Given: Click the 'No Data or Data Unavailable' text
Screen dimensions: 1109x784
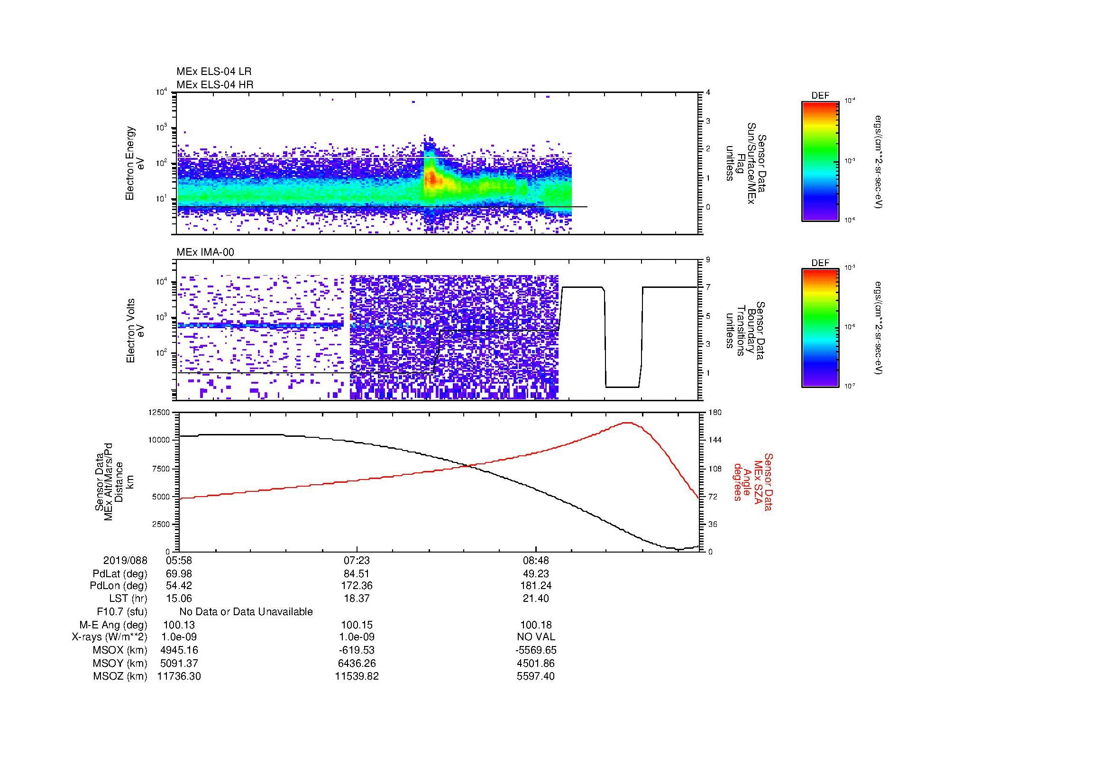Looking at the screenshot, I should 246,611.
